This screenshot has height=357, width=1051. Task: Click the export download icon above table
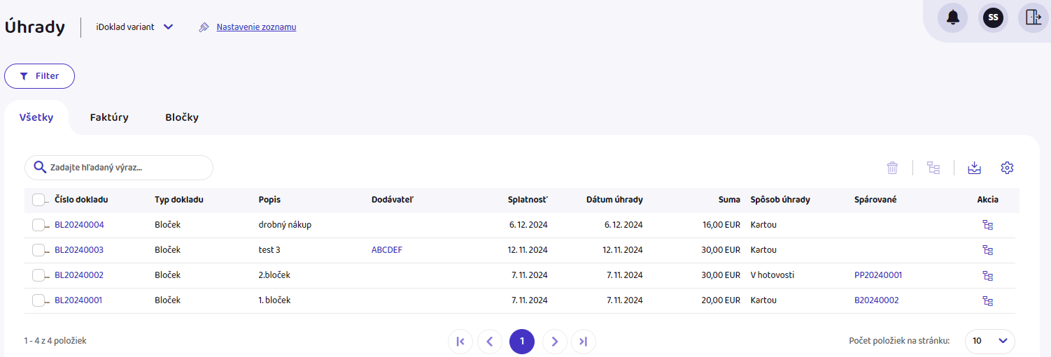[974, 168]
